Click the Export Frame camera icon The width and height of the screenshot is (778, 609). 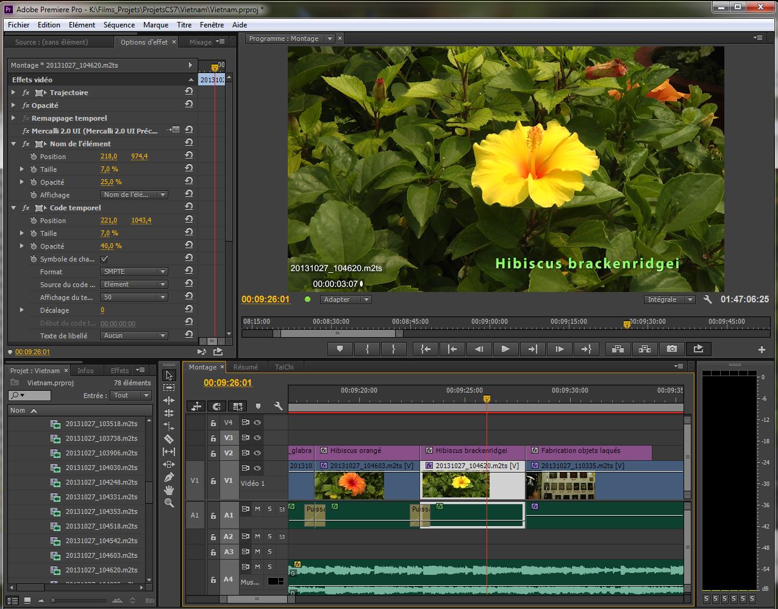click(x=671, y=349)
